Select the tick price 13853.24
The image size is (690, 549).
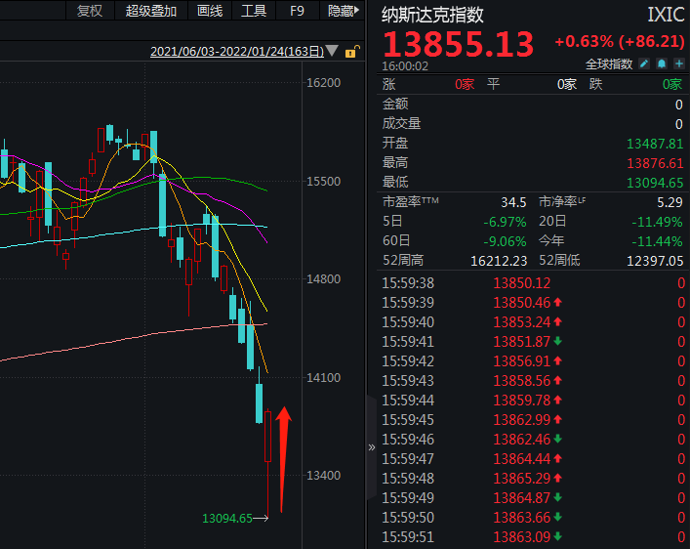click(521, 322)
